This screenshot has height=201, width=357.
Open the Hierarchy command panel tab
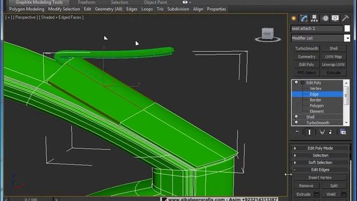(315, 18)
